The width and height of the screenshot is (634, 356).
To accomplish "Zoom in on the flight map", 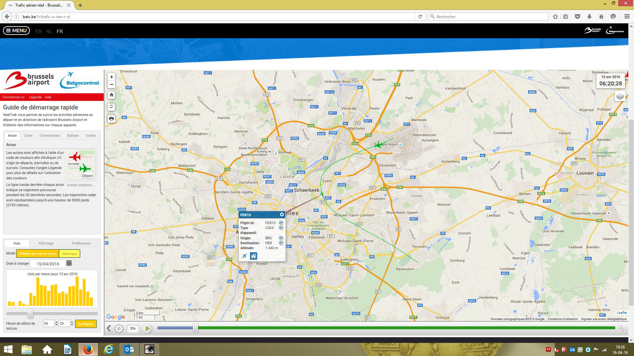I will (x=112, y=77).
